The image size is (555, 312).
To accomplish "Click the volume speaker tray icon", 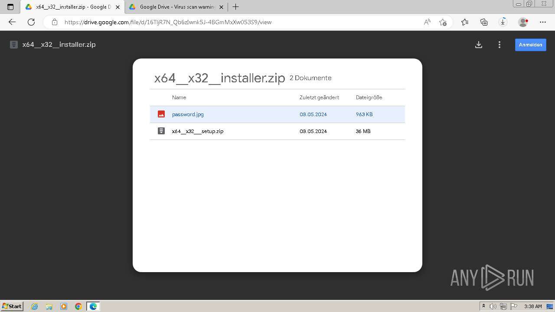I will [493, 306].
